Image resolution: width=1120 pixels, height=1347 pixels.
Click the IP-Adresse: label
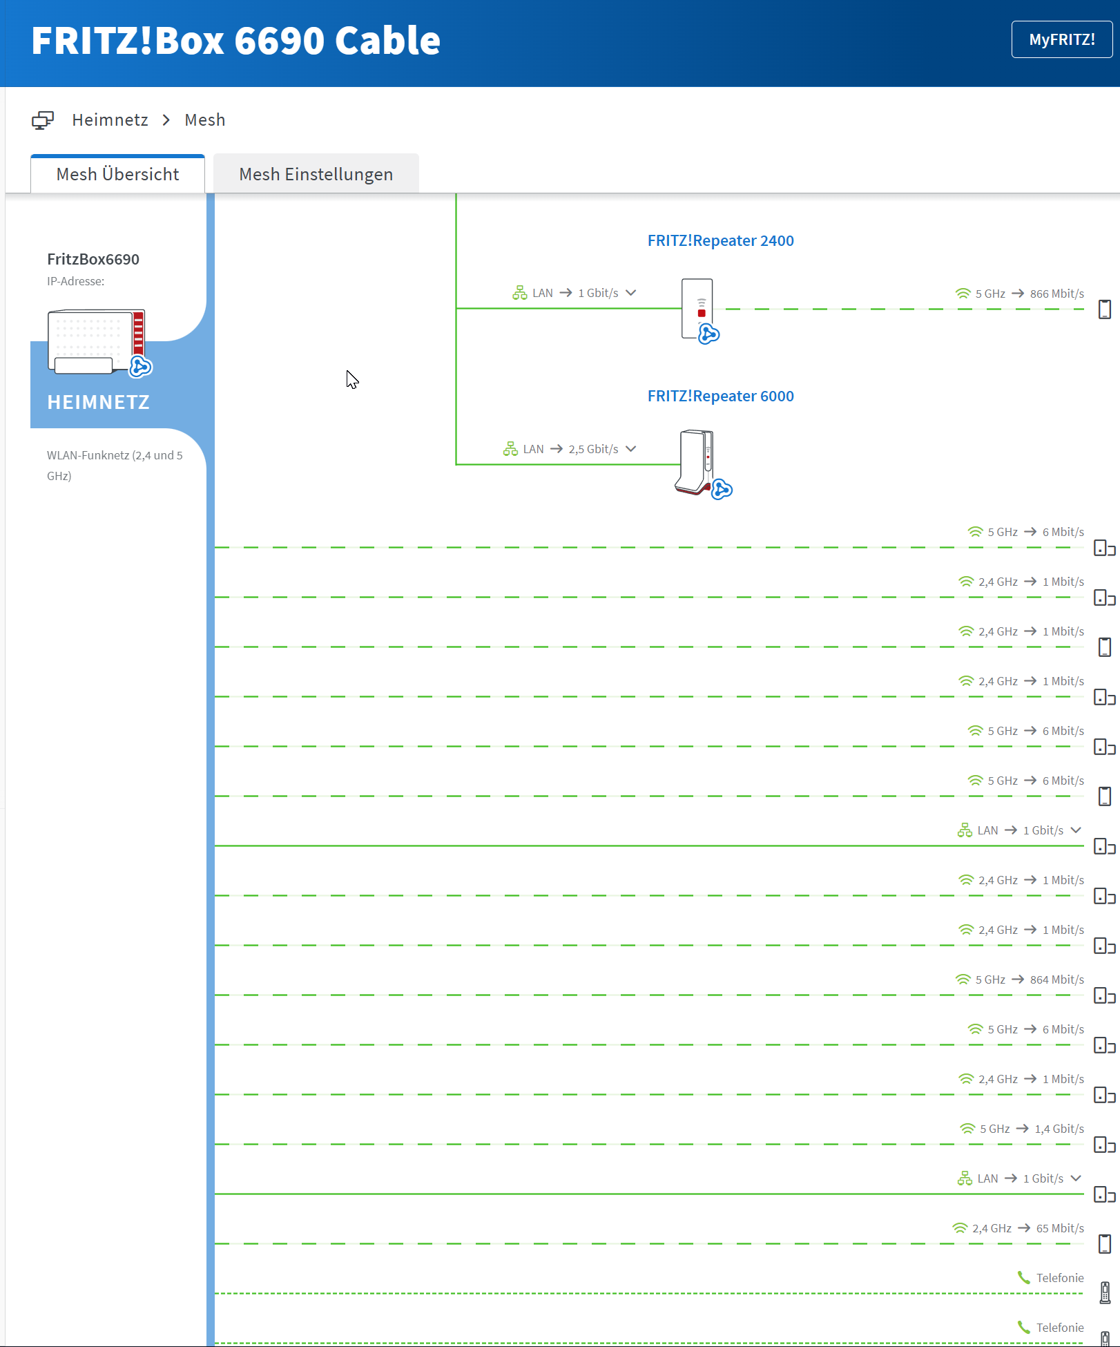pyautogui.click(x=76, y=281)
